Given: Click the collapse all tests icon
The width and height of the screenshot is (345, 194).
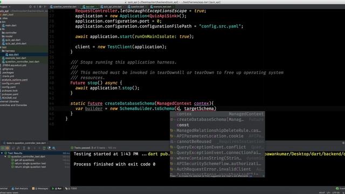Looking at the screenshot, I should 29,148.
